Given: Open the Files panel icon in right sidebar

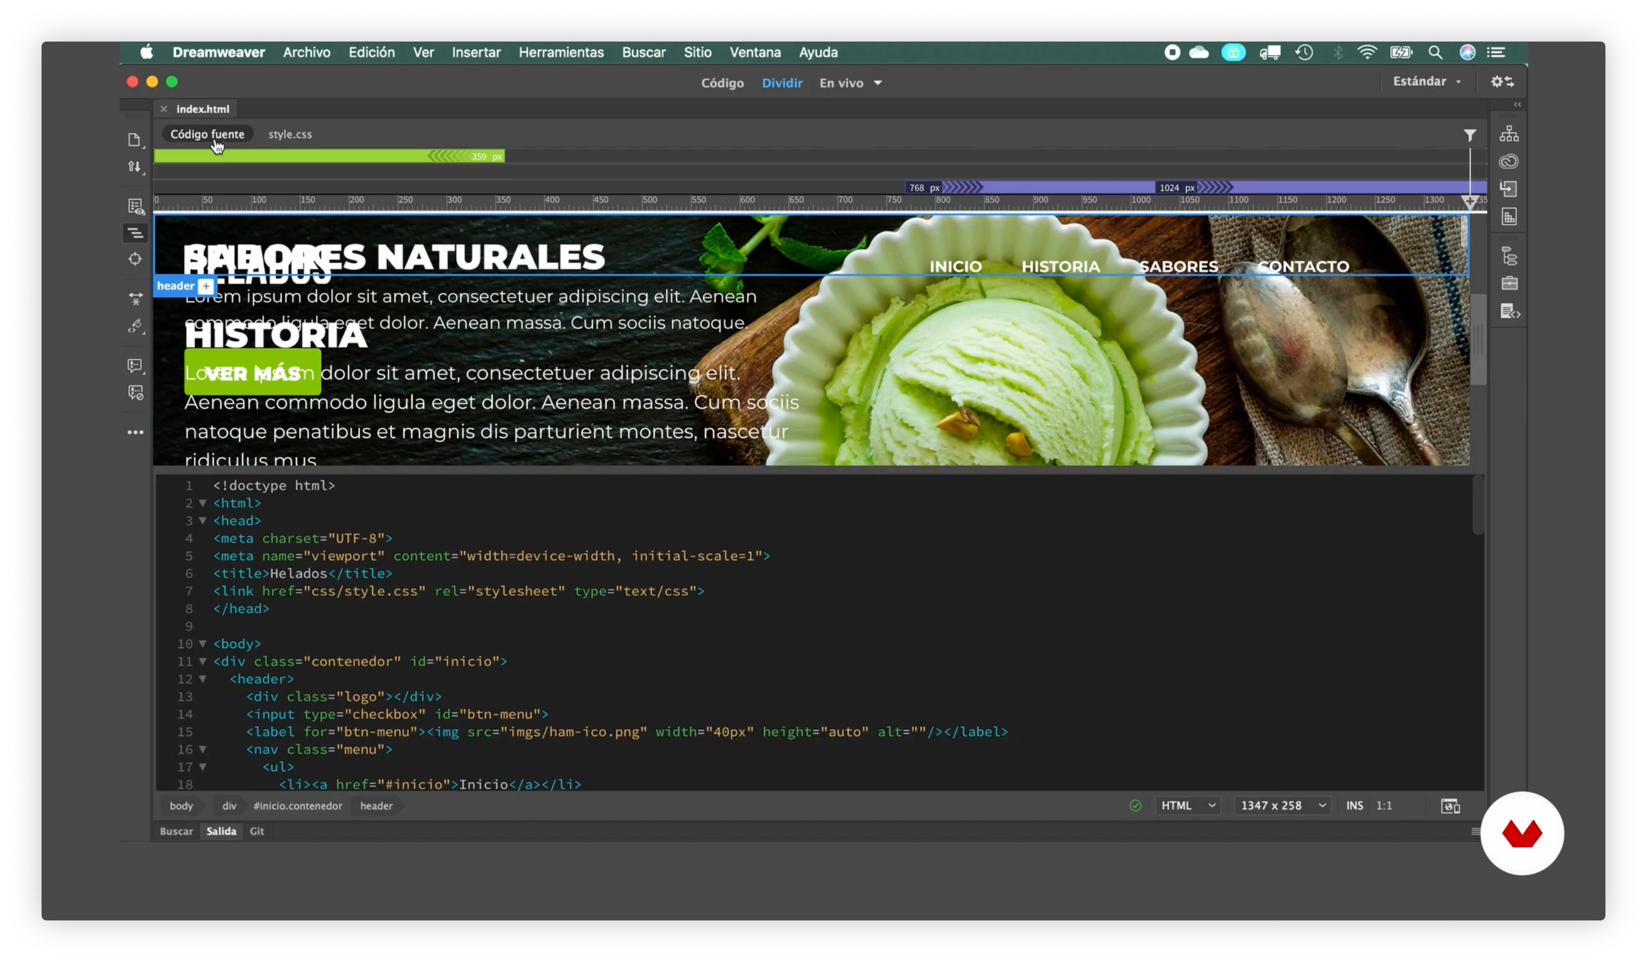Looking at the screenshot, I should click(1508, 134).
